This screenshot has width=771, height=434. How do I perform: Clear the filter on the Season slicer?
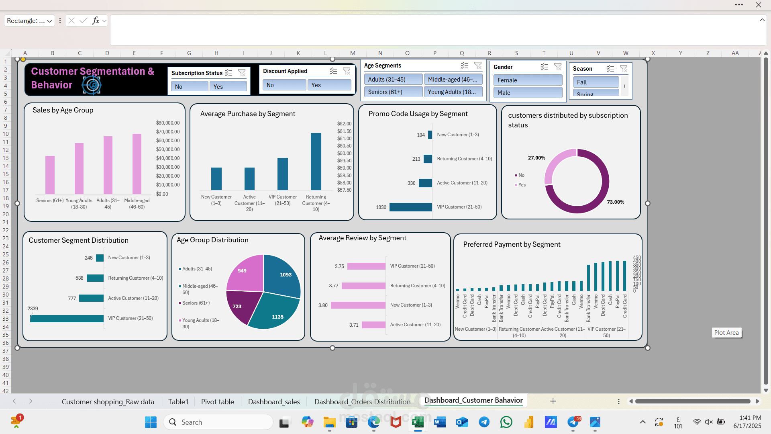coord(624,68)
